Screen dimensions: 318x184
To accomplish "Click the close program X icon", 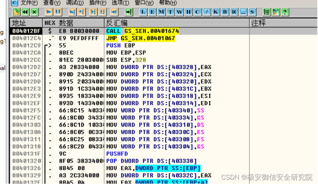I will 34,12.
